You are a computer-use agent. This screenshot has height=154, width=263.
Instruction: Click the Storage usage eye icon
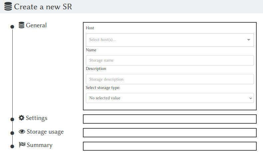click(22, 131)
